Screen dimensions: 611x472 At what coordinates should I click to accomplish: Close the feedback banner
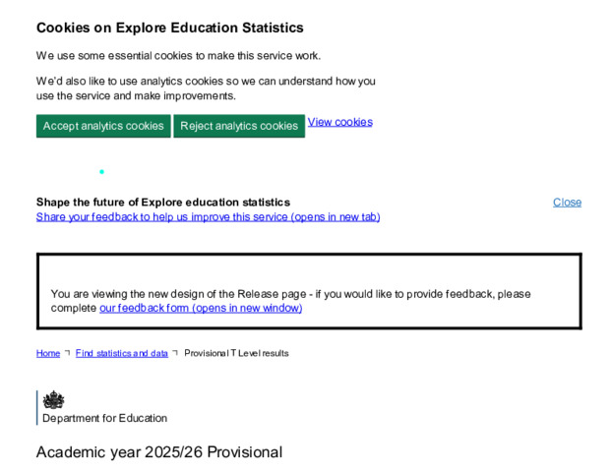pos(567,203)
